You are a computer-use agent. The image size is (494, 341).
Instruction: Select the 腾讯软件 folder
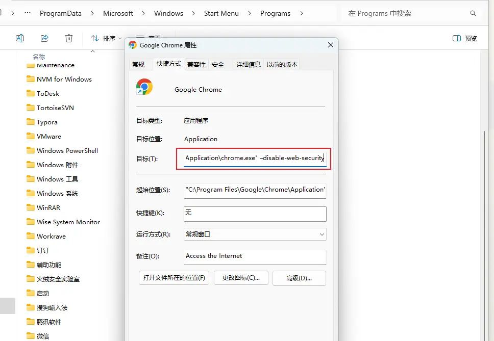(44, 322)
